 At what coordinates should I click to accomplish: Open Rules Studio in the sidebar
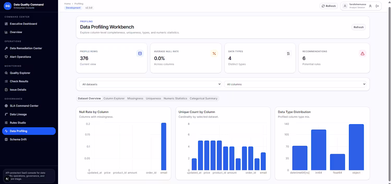point(18,123)
